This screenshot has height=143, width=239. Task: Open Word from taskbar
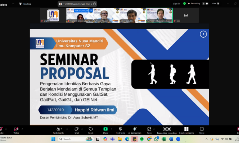tap(171, 139)
